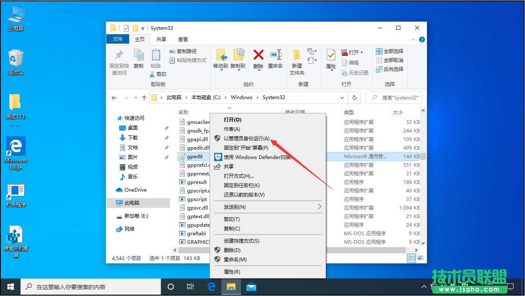Viewport: 525px width, 296px height.
Task: Expand the address bar dropdown arrow
Action: [x=342, y=97]
